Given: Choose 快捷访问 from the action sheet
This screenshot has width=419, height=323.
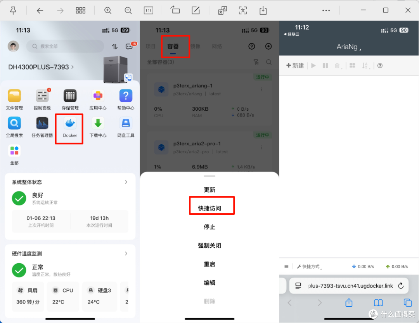Looking at the screenshot, I should click(x=209, y=208).
